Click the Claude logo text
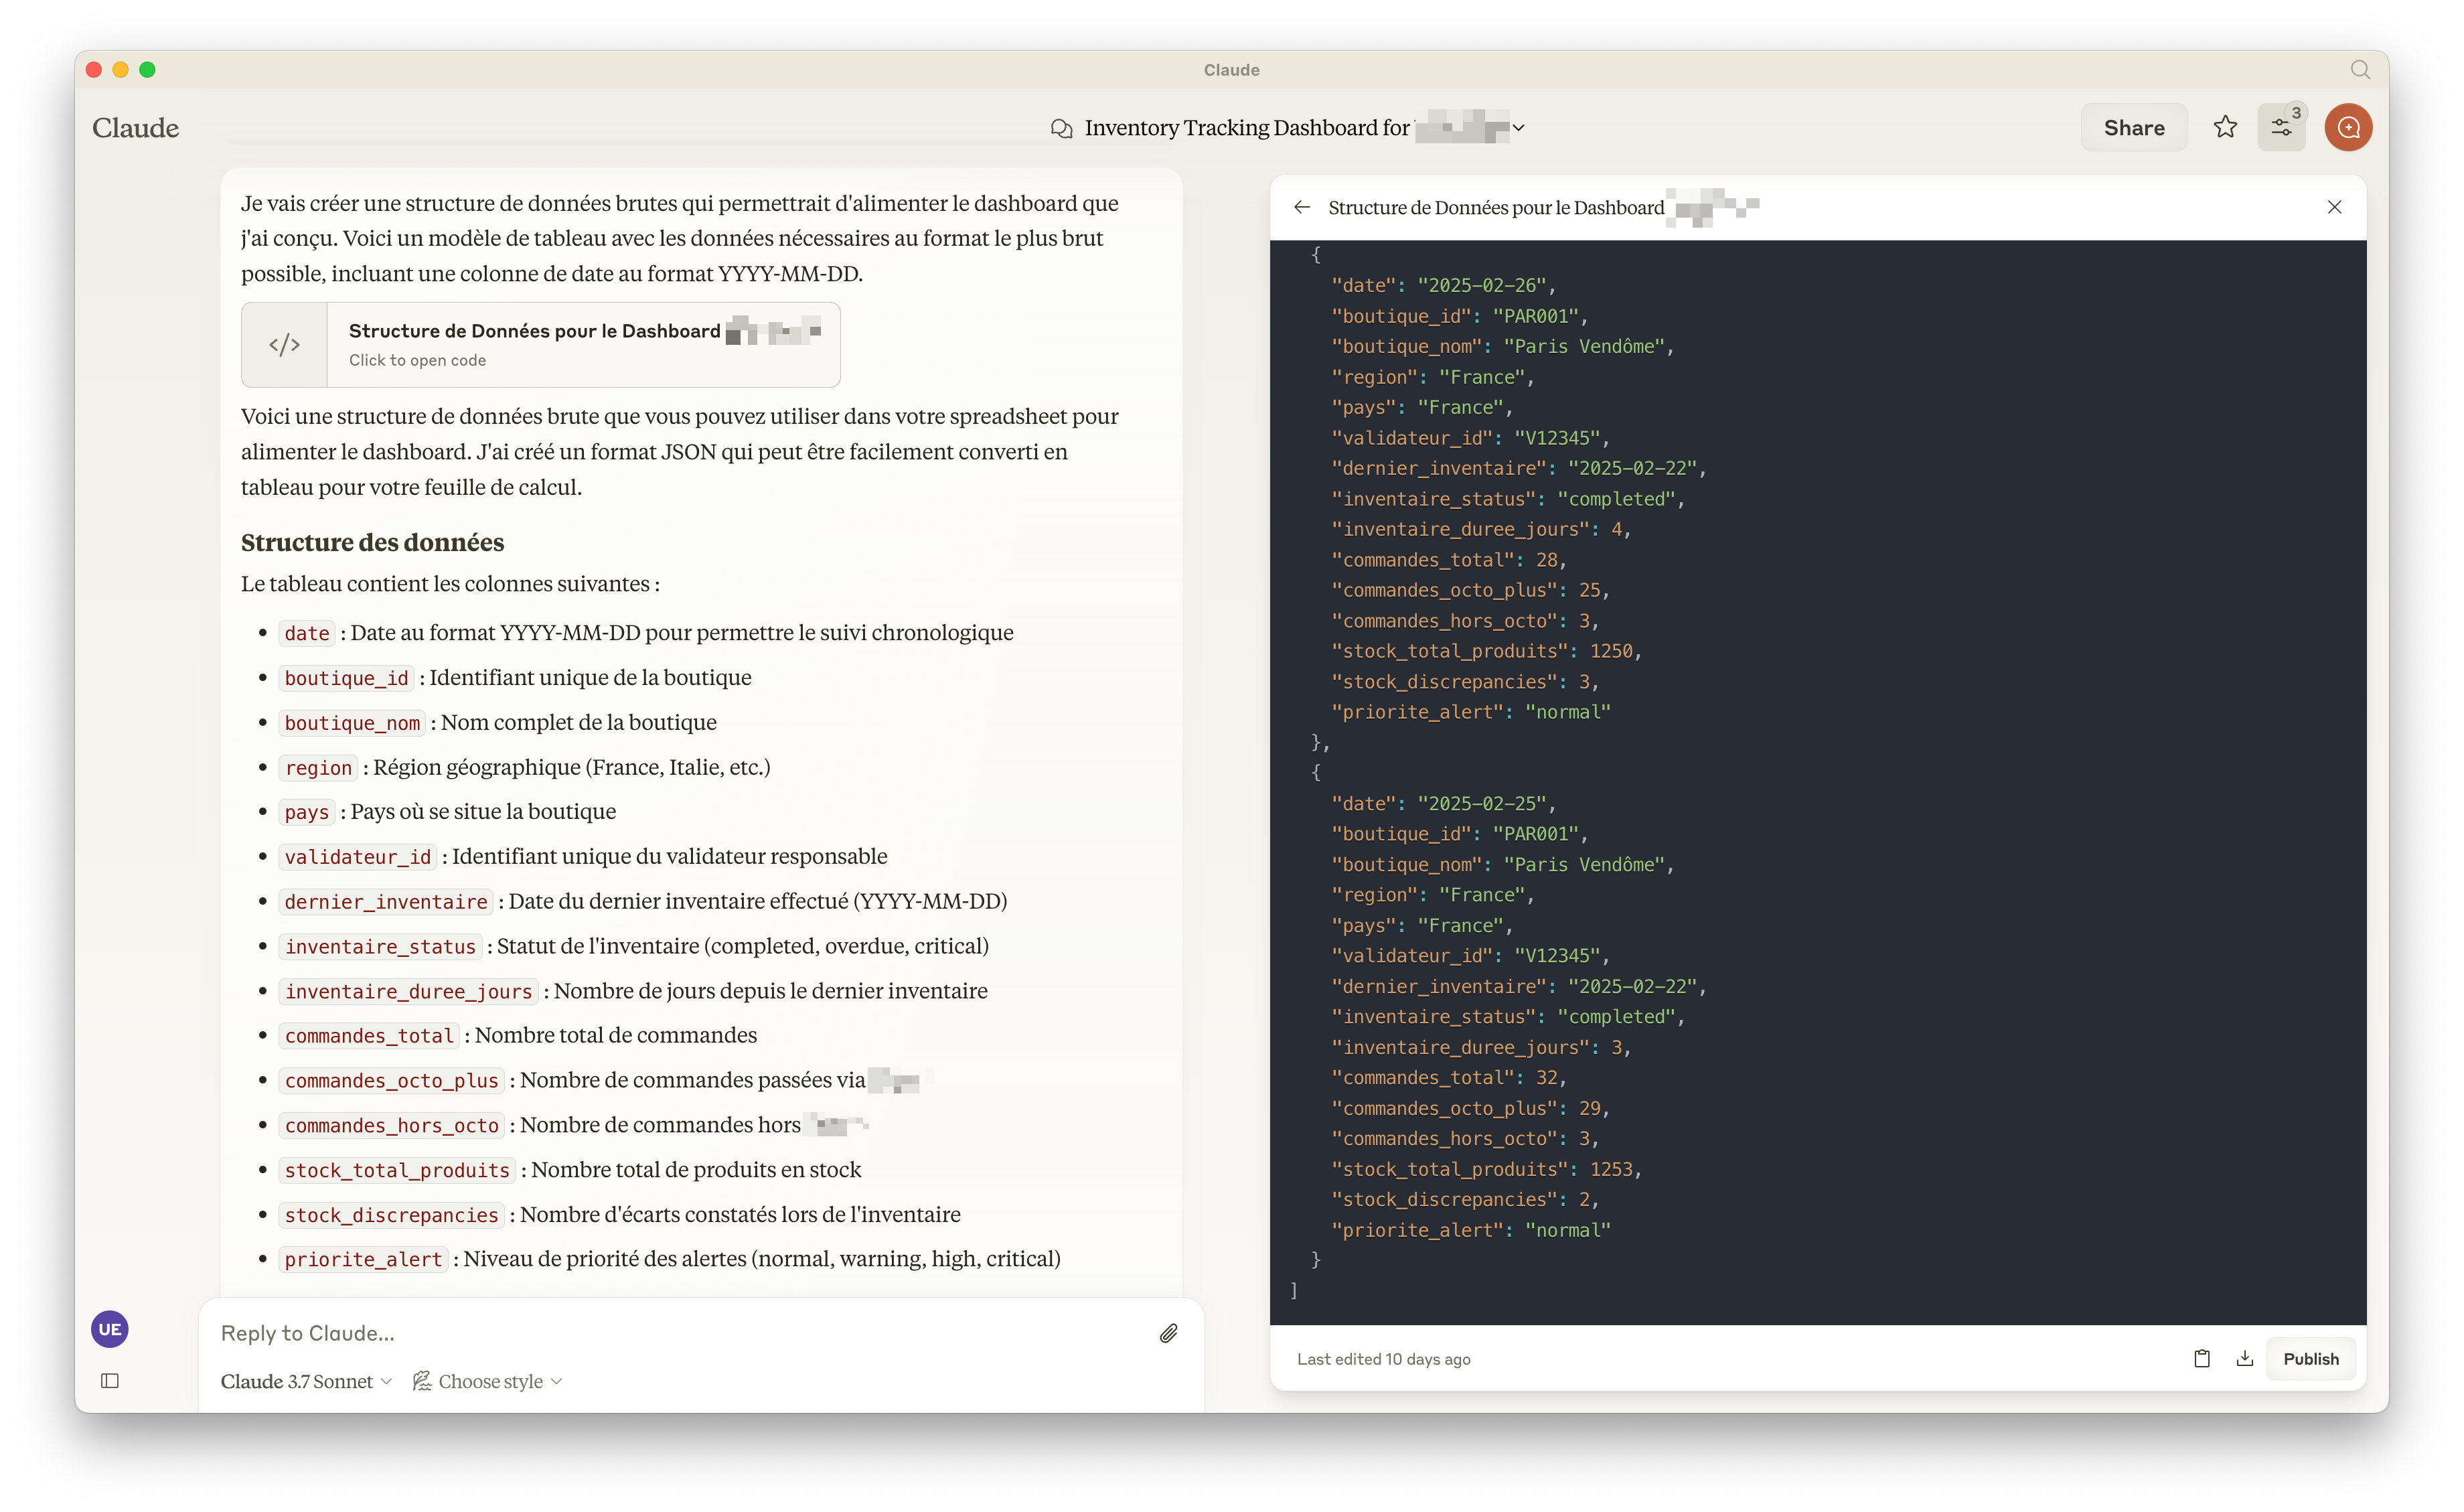The height and width of the screenshot is (1512, 2464). 136,128
